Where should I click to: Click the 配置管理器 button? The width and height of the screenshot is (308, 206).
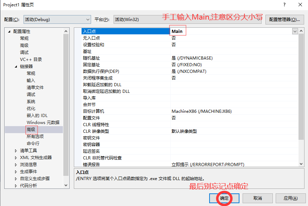pyautogui.click(x=284, y=19)
